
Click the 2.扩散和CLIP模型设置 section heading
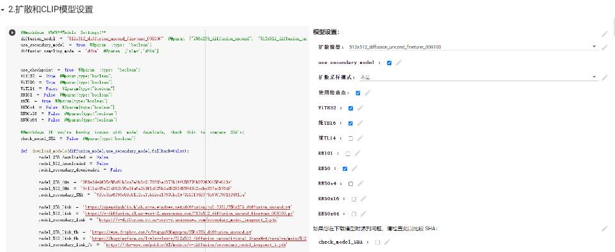click(x=51, y=10)
